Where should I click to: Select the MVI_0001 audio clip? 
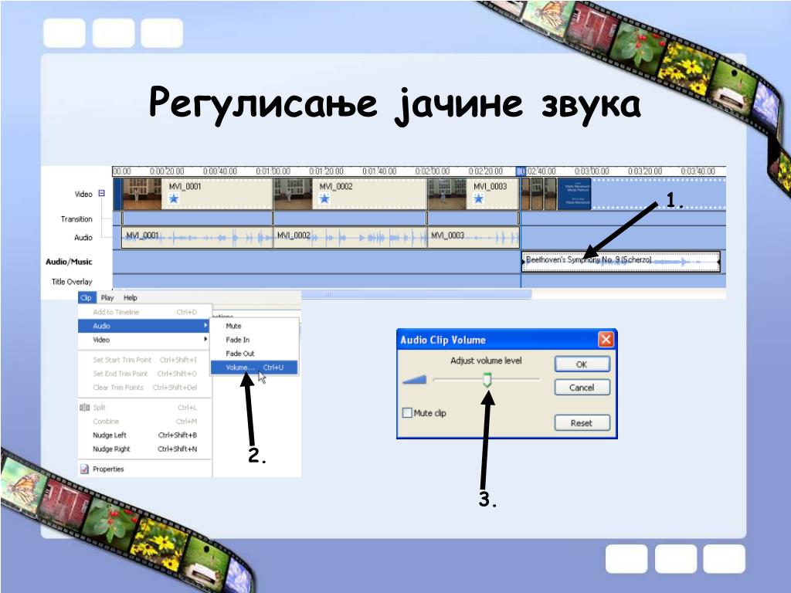[197, 238]
